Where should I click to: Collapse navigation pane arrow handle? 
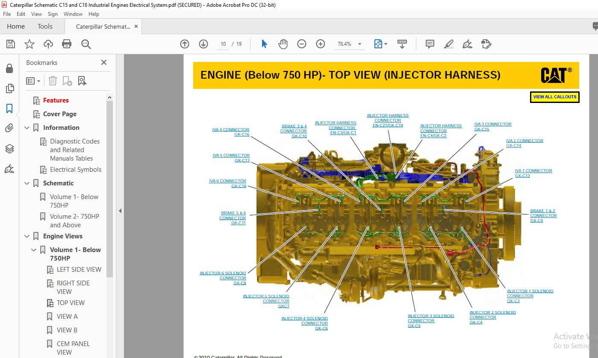120,211
